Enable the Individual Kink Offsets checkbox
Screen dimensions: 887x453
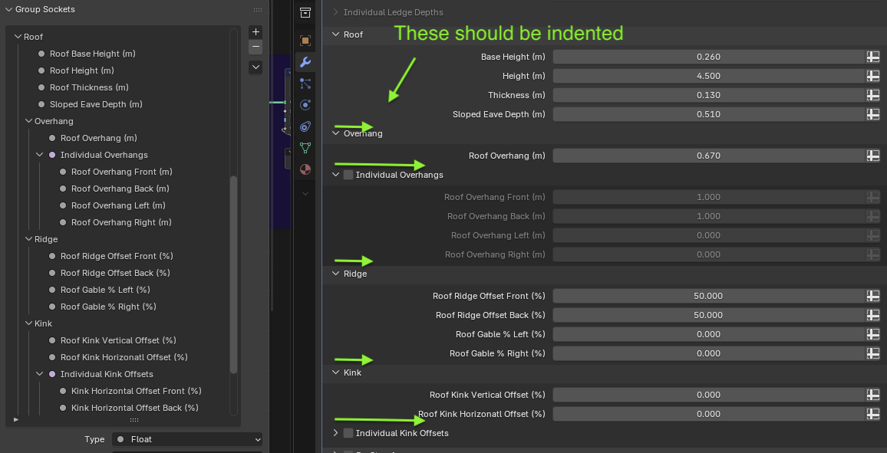click(348, 433)
